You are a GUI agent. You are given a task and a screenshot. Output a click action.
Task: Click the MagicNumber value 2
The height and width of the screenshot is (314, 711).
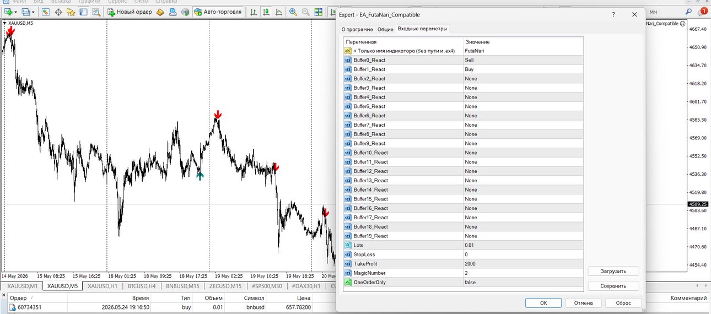point(523,273)
